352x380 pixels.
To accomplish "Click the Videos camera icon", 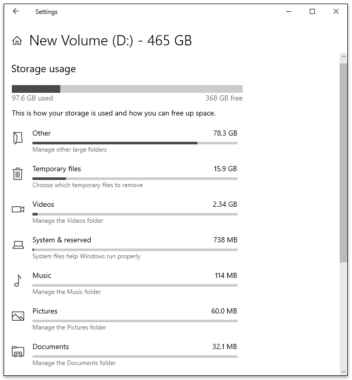I will click(x=18, y=209).
